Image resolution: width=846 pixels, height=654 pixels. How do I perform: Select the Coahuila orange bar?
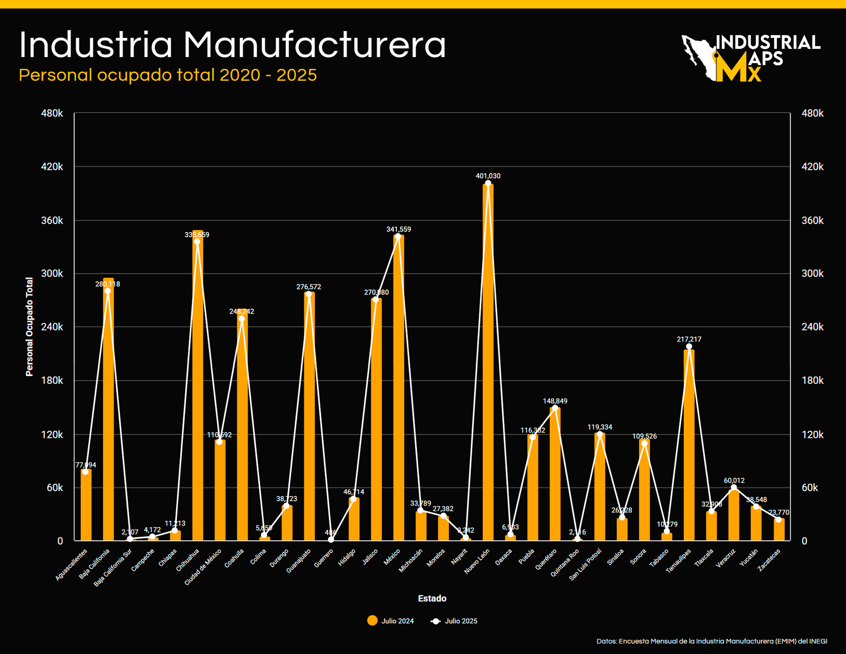click(243, 426)
